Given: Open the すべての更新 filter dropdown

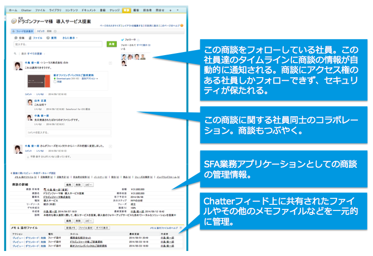Looking at the screenshot, I should click(36, 54).
